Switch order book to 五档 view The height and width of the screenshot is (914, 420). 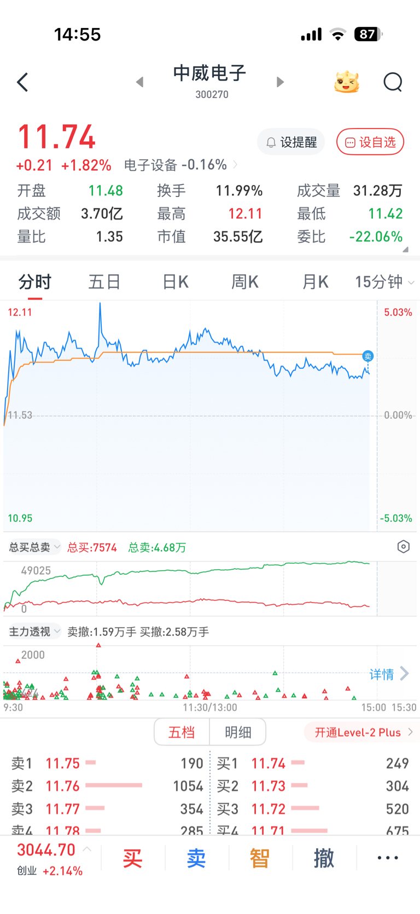(182, 732)
